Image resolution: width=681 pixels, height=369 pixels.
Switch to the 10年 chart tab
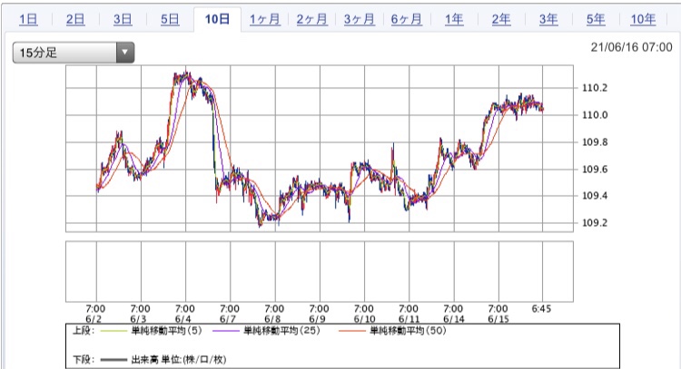point(643,20)
